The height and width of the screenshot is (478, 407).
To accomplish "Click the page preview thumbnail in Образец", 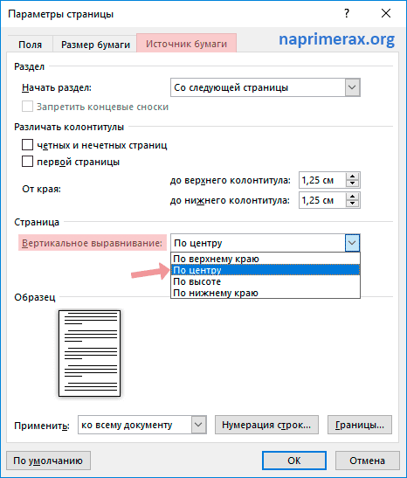I will 90,353.
